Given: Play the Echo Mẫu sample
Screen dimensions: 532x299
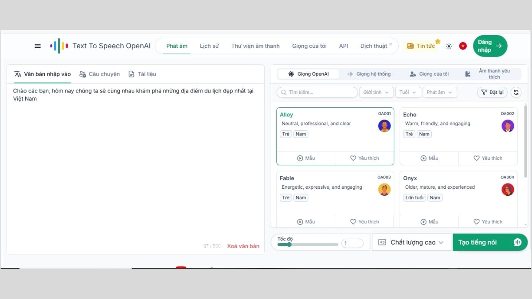Looking at the screenshot, I should pos(429,158).
